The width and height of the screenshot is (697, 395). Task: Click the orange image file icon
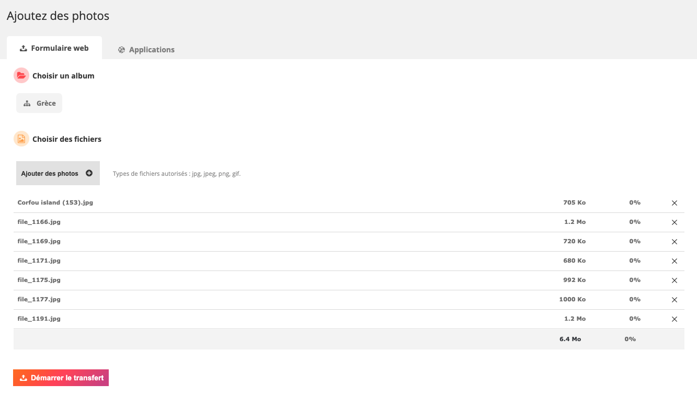[21, 139]
